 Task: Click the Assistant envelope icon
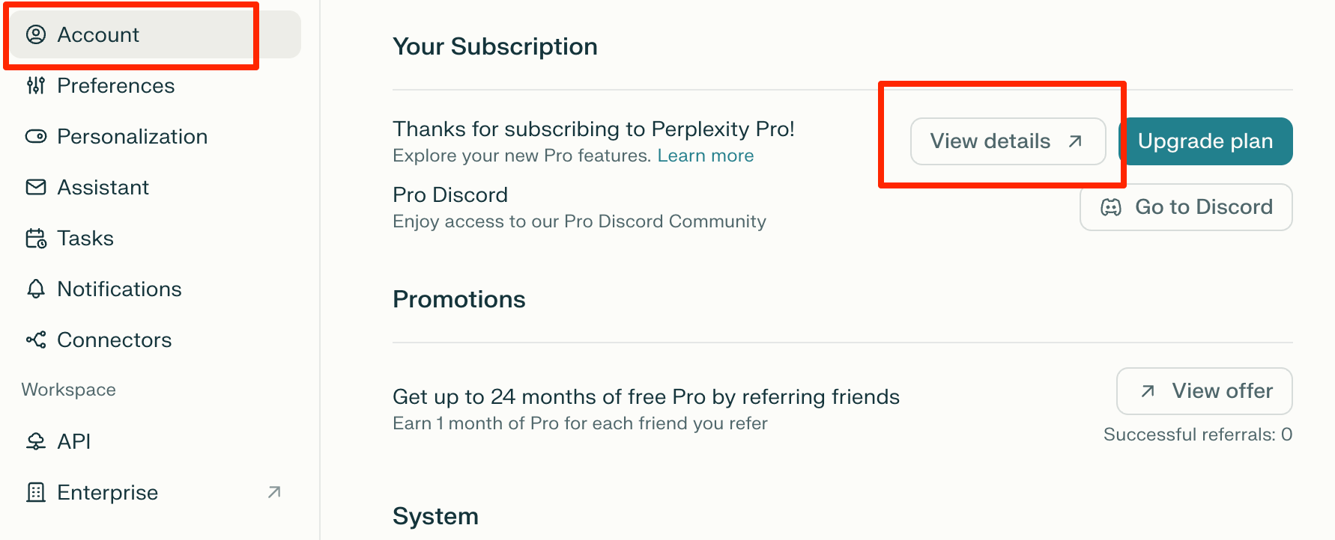tap(36, 187)
